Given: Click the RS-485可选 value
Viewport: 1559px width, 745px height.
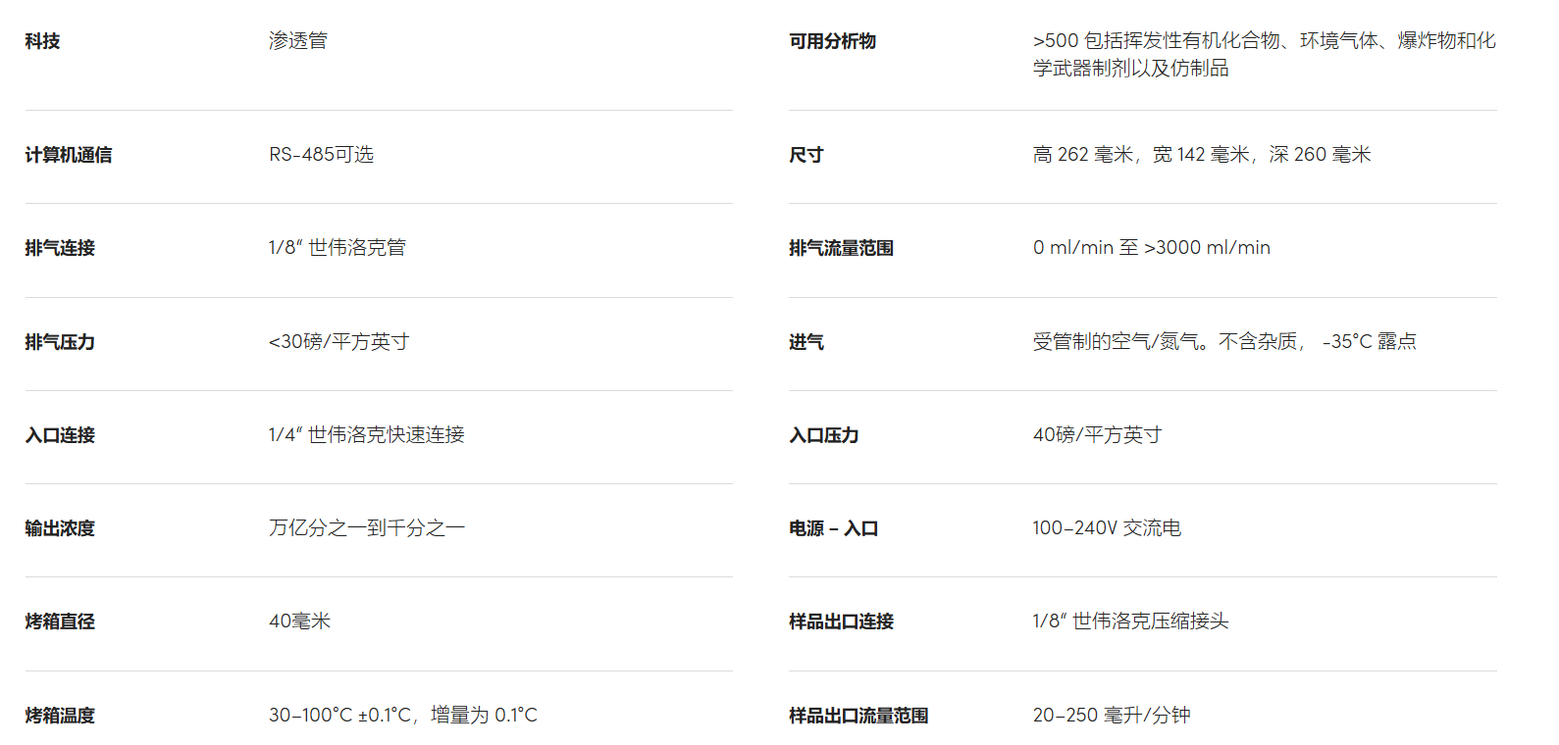Looking at the screenshot, I should click(321, 155).
